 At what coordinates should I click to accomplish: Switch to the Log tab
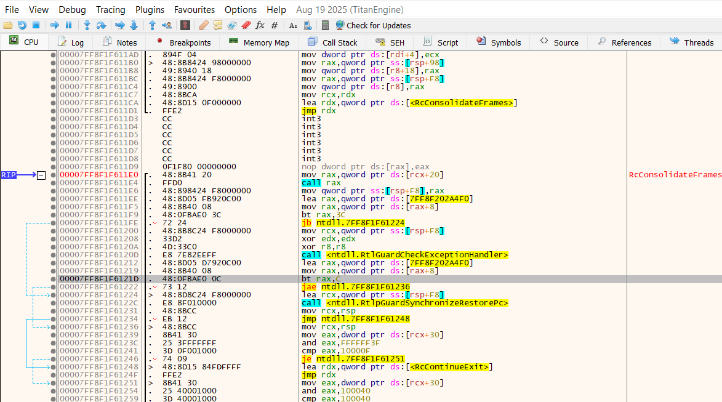pyautogui.click(x=70, y=42)
